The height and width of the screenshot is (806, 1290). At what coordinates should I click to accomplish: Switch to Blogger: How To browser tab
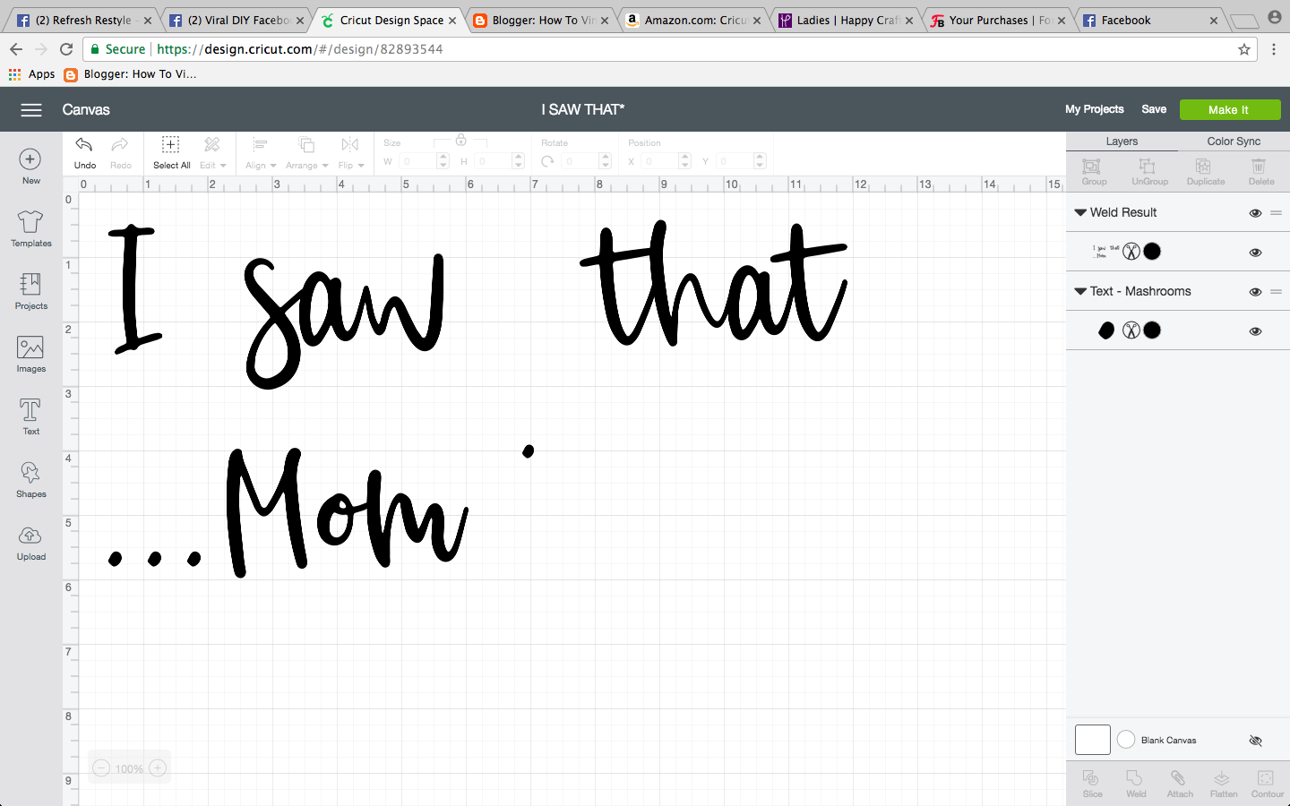541,20
